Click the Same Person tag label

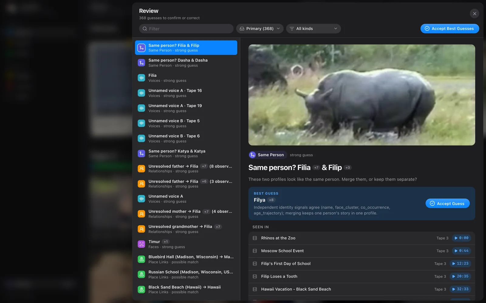coord(268,155)
